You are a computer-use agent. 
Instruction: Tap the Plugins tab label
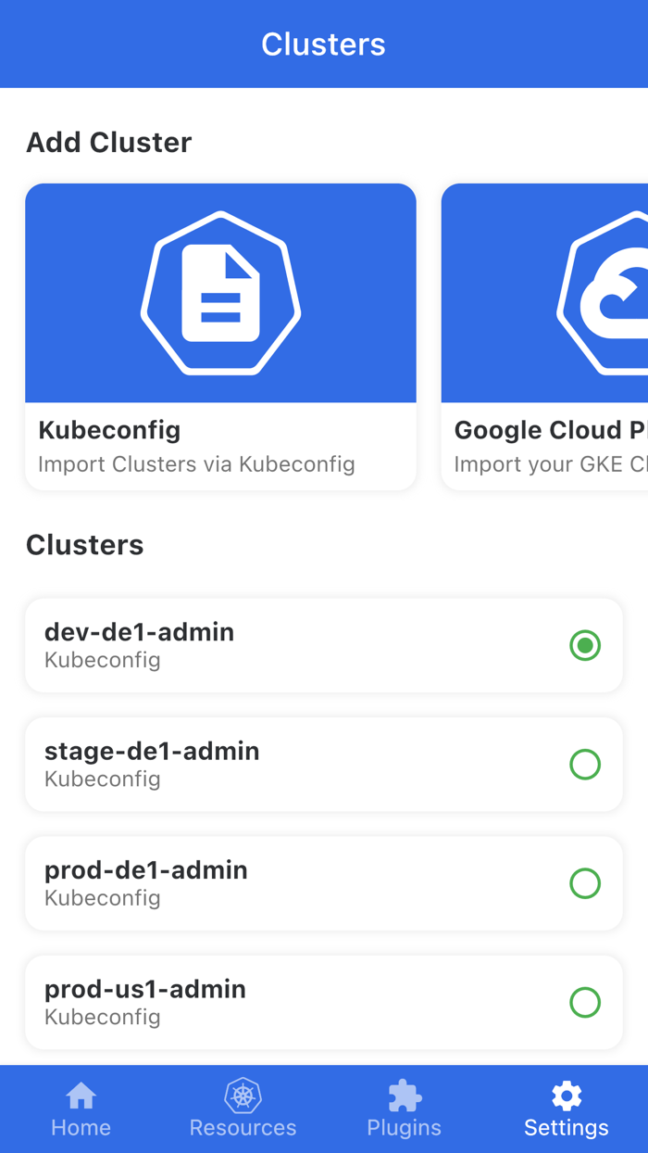tap(404, 1127)
